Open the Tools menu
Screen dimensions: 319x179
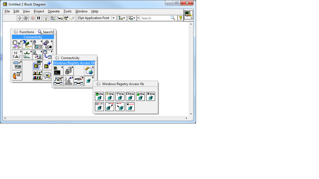(67, 11)
